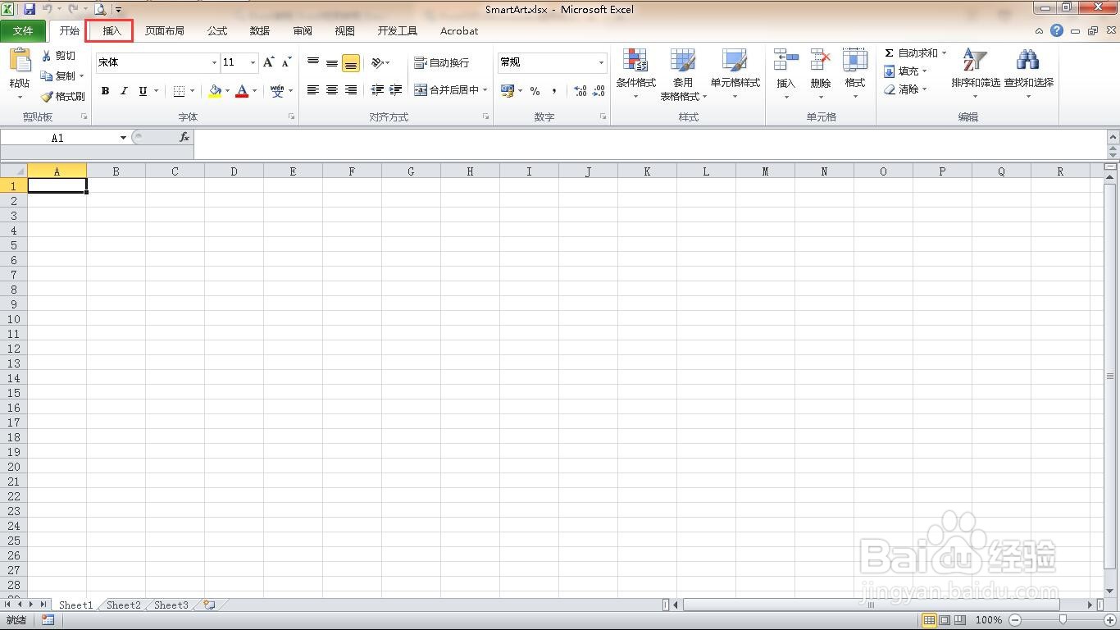
Task: Expand font group dialog launcher
Action: point(291,117)
